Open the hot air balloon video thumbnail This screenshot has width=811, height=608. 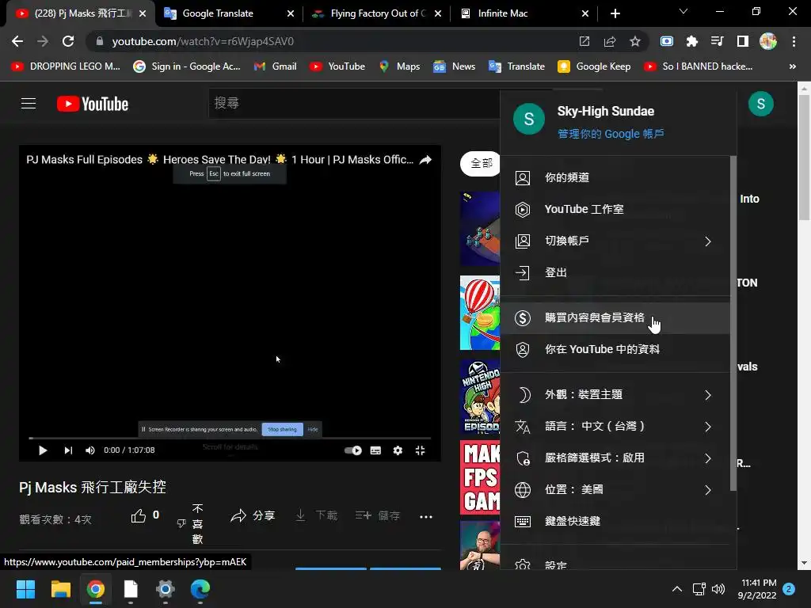tap(480, 312)
